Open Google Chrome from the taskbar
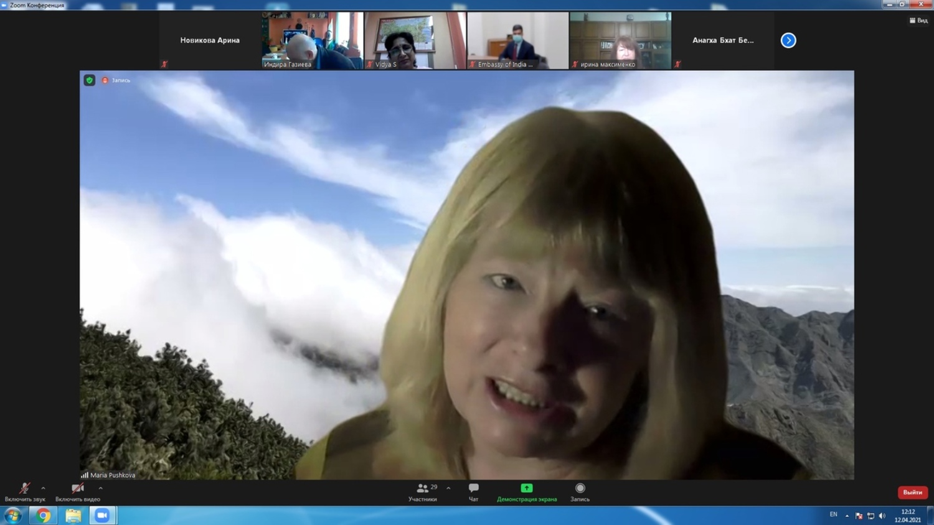 point(43,515)
